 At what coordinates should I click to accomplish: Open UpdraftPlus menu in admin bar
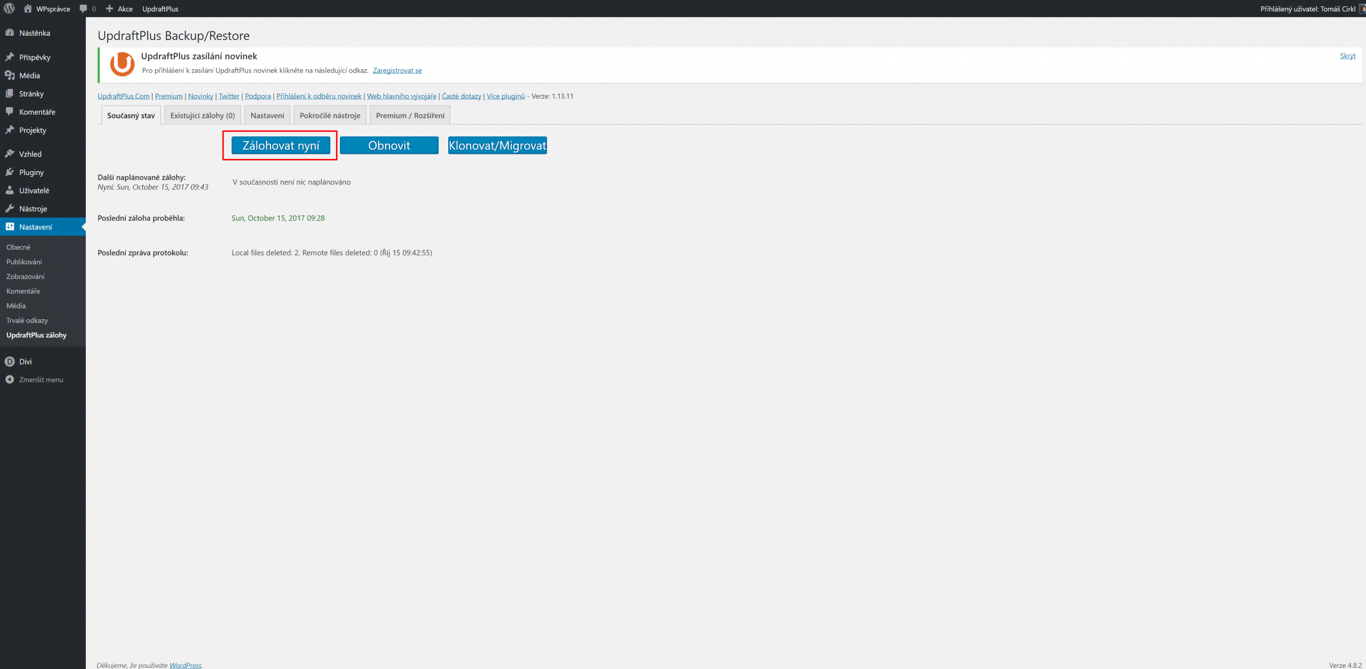[x=160, y=9]
